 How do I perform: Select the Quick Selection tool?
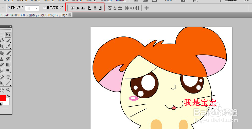[8, 40]
